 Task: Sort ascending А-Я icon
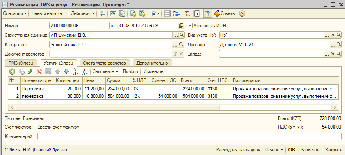[x=76, y=71]
